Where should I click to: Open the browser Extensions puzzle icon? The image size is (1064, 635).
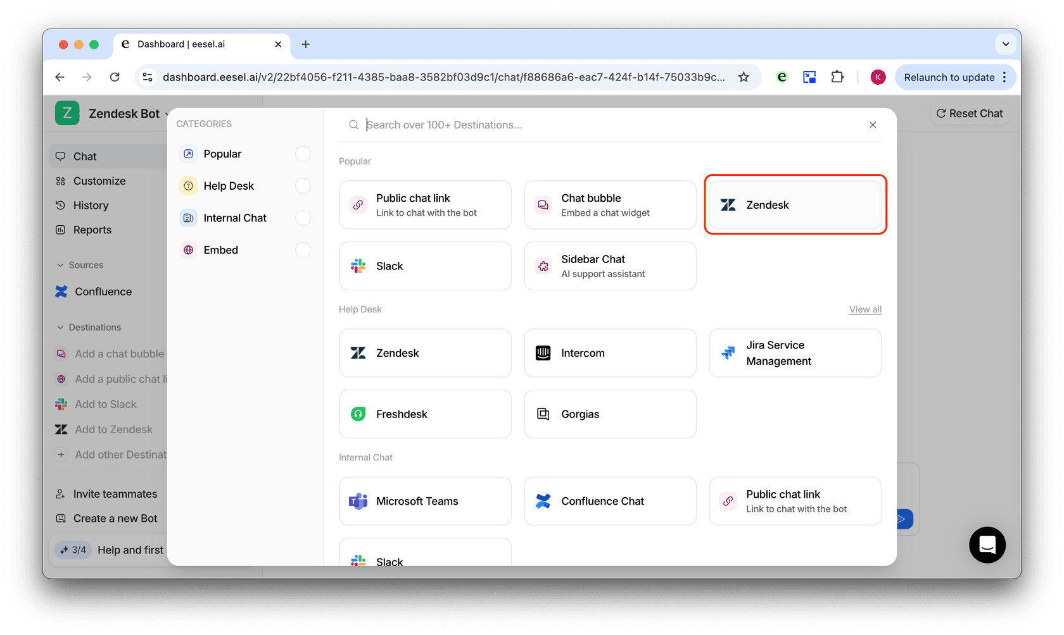[837, 77]
